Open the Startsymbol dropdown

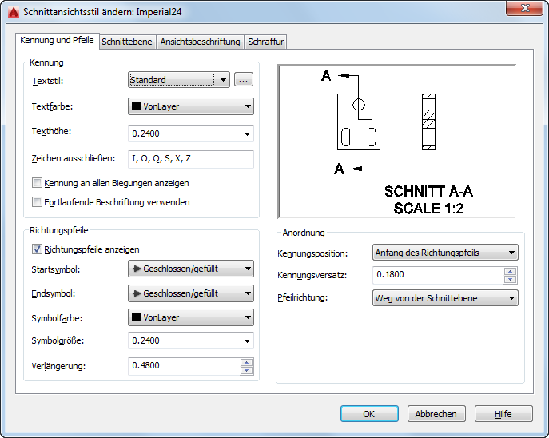tap(191, 269)
